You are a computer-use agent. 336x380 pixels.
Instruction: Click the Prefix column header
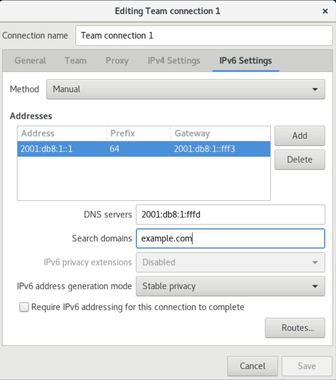(139, 134)
